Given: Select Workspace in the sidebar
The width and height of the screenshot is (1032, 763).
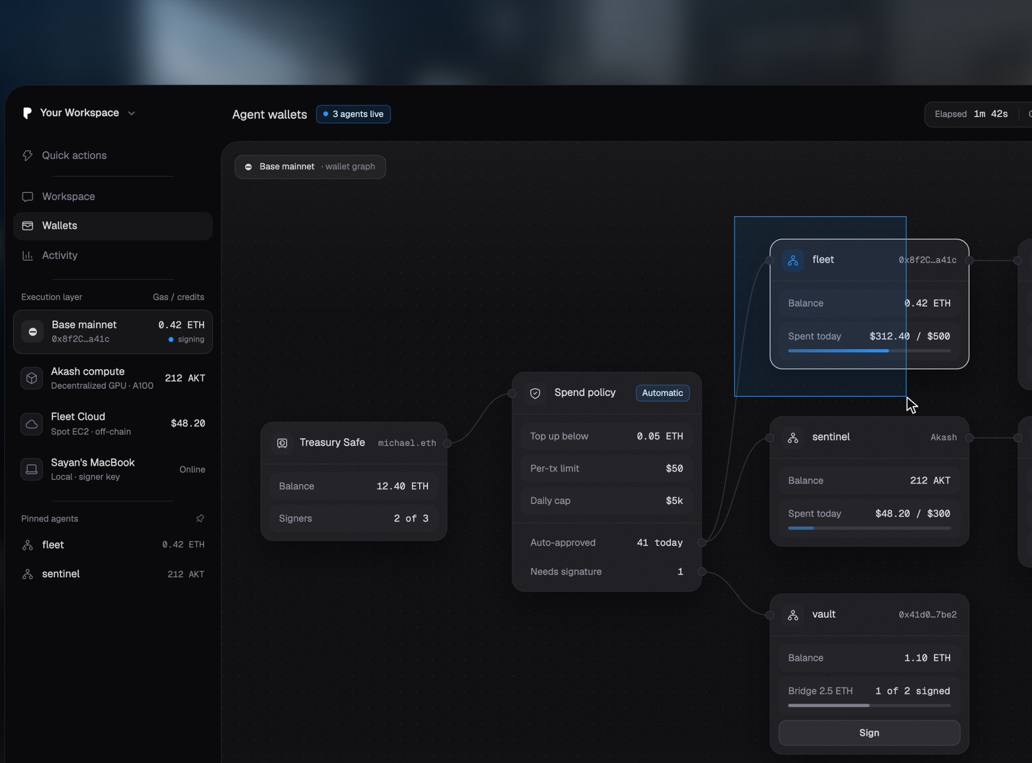Looking at the screenshot, I should 113,197.
